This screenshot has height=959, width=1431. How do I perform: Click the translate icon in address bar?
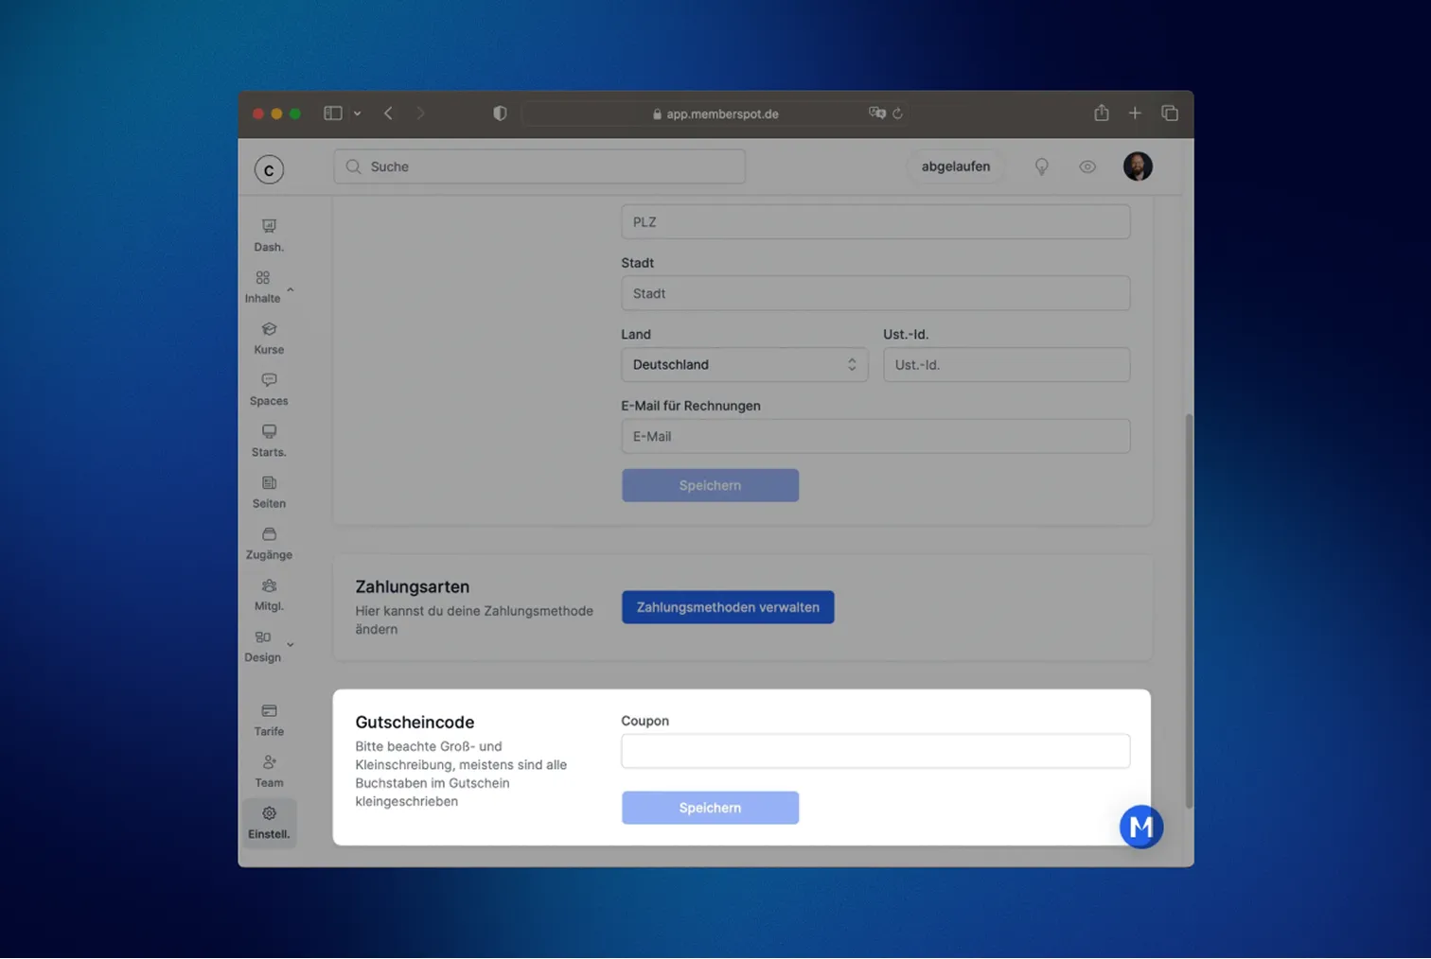(877, 113)
